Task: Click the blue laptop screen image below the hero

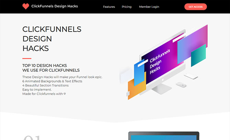Action: coord(164,136)
